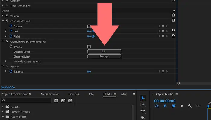Add keyframe for Balance parameter

(x=163, y=71)
